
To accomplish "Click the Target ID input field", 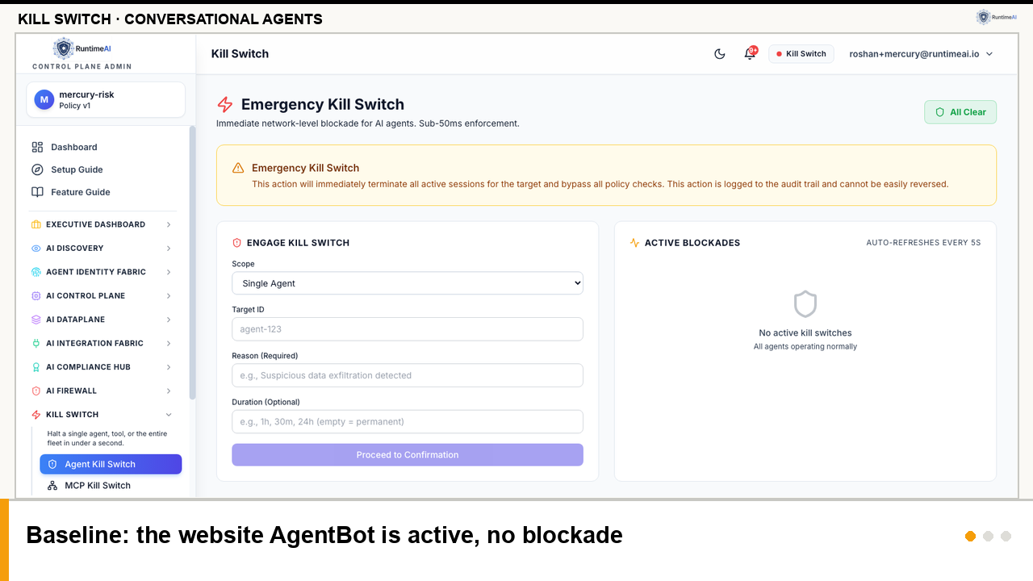I will click(408, 329).
